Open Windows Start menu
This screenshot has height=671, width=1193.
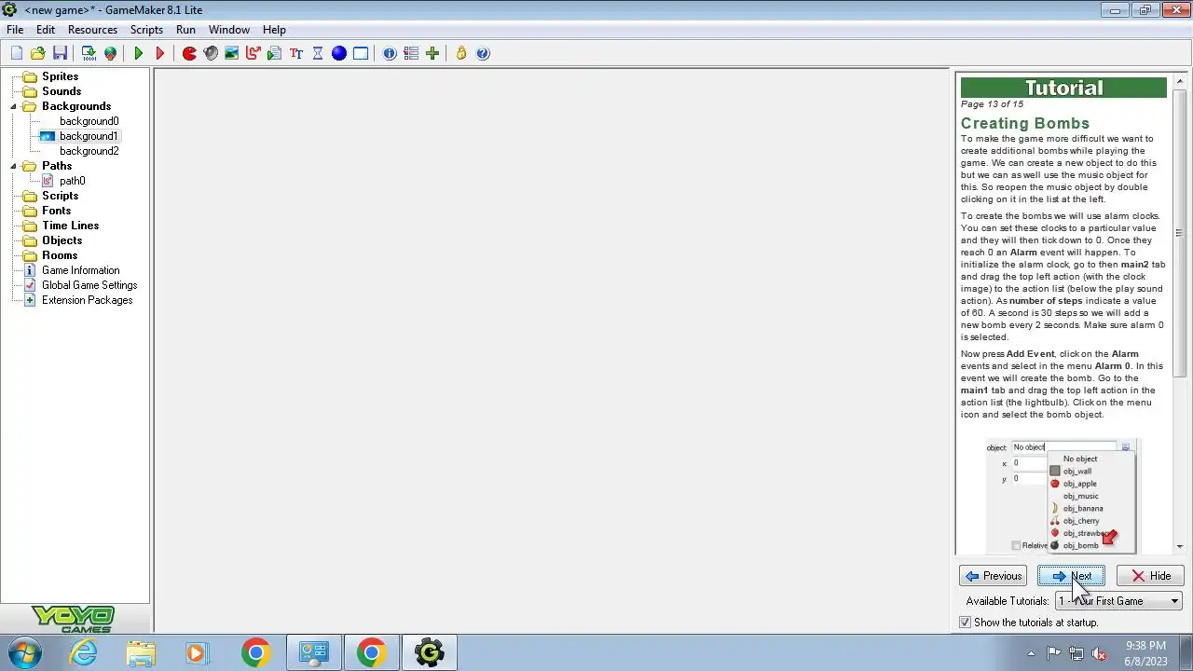pos(24,653)
